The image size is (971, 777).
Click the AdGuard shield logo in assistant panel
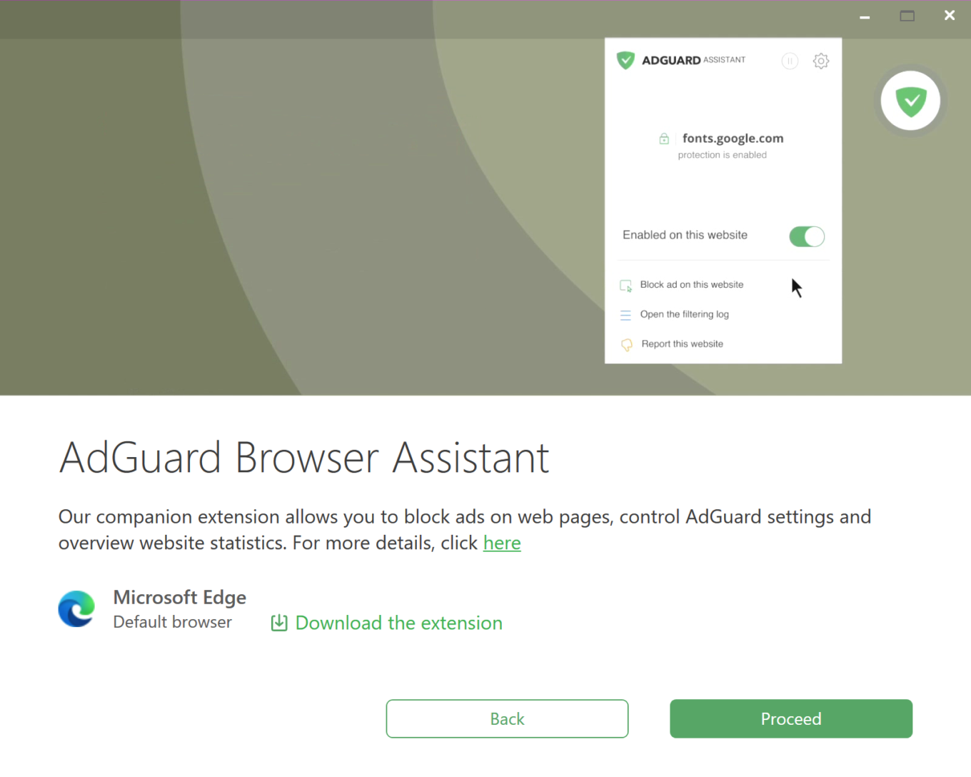(x=625, y=61)
